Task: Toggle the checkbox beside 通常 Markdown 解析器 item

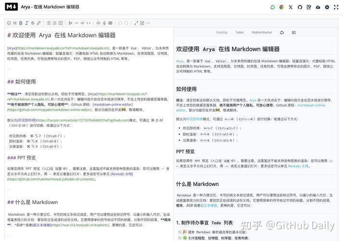Action: (x=180, y=232)
